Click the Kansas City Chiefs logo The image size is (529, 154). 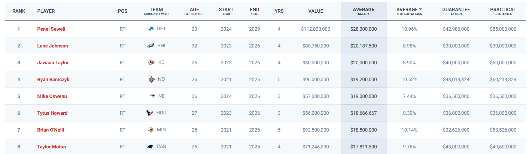(152, 63)
